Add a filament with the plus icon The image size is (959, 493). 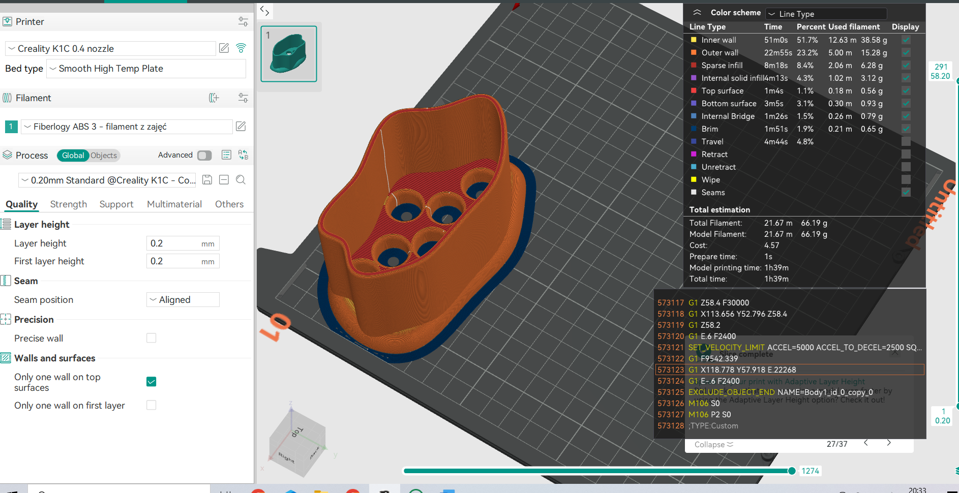214,98
